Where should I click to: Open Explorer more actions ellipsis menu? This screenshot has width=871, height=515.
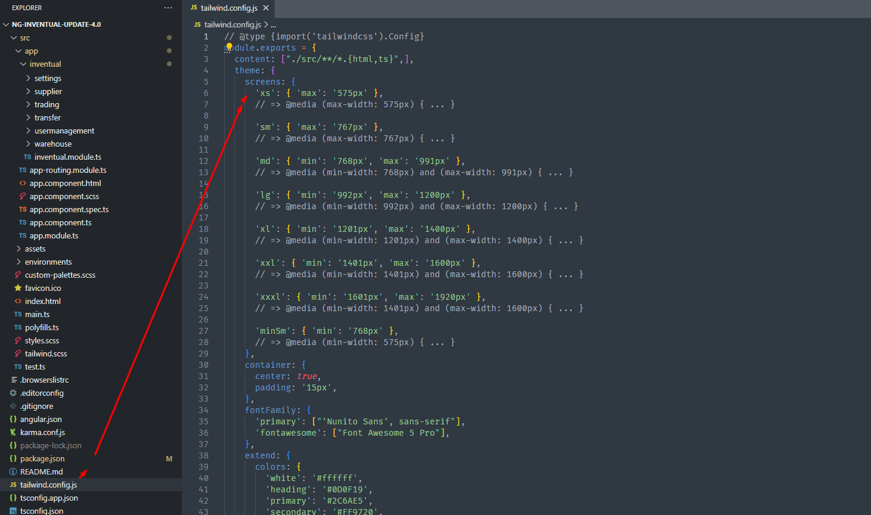click(x=168, y=8)
